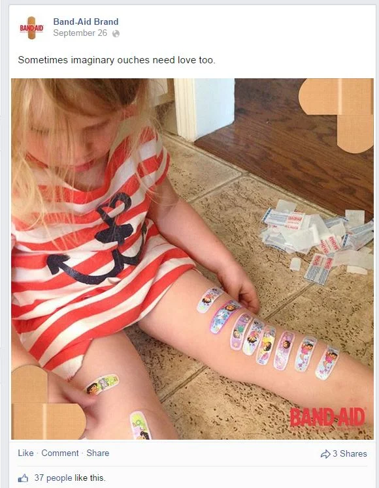Screen dimensions: 379x488
Task: Click the share arrow icon
Action: (x=325, y=454)
